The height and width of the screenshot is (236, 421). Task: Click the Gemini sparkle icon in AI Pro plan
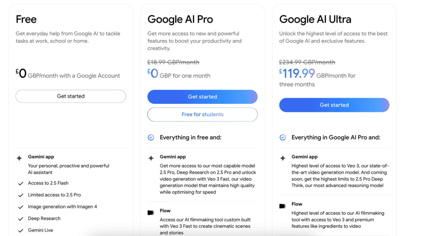click(151, 158)
